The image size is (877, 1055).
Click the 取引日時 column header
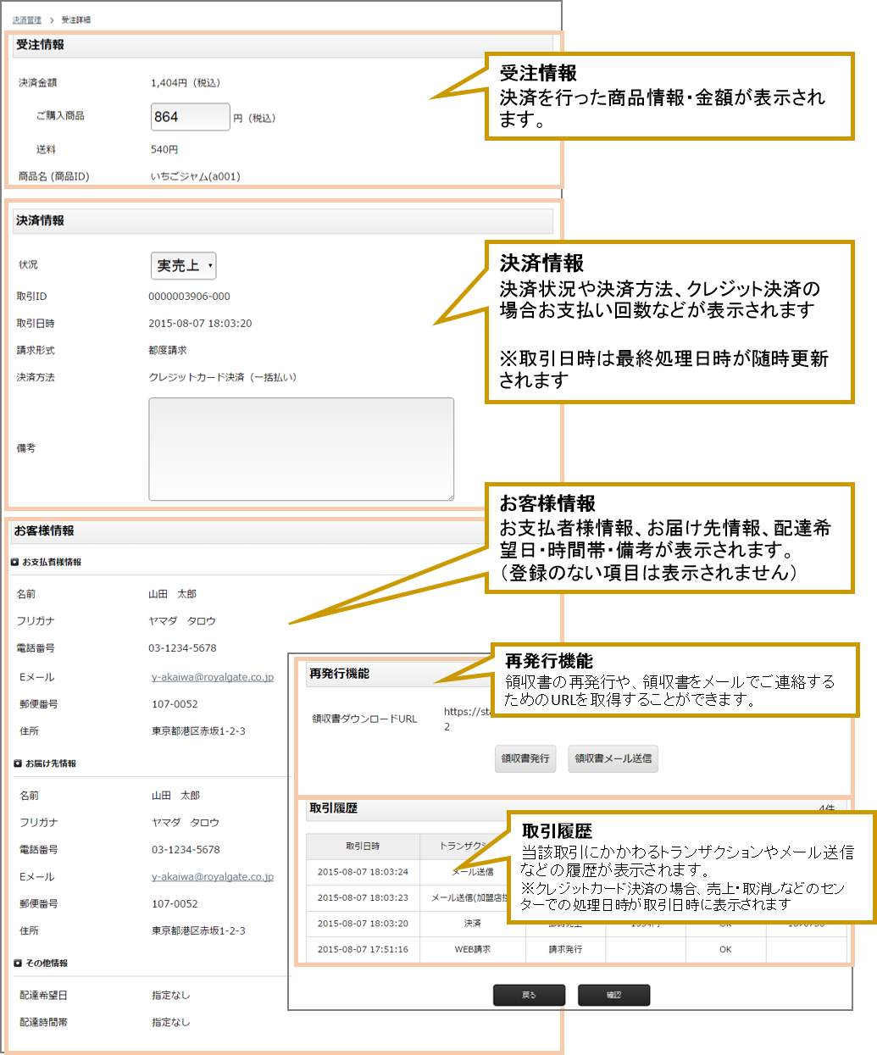tap(363, 846)
